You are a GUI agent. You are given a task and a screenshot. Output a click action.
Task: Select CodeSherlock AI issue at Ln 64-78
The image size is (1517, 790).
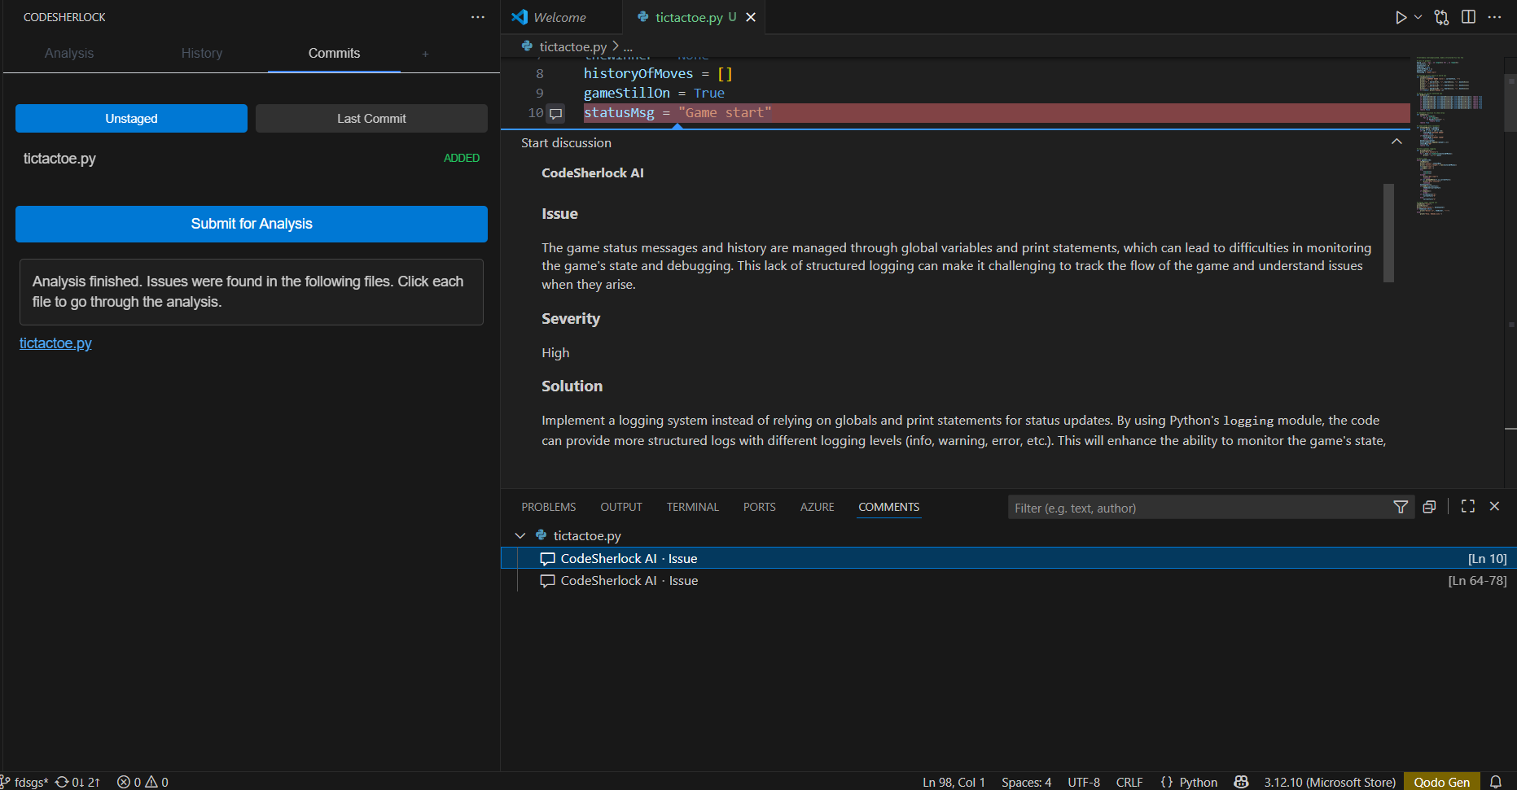1008,580
